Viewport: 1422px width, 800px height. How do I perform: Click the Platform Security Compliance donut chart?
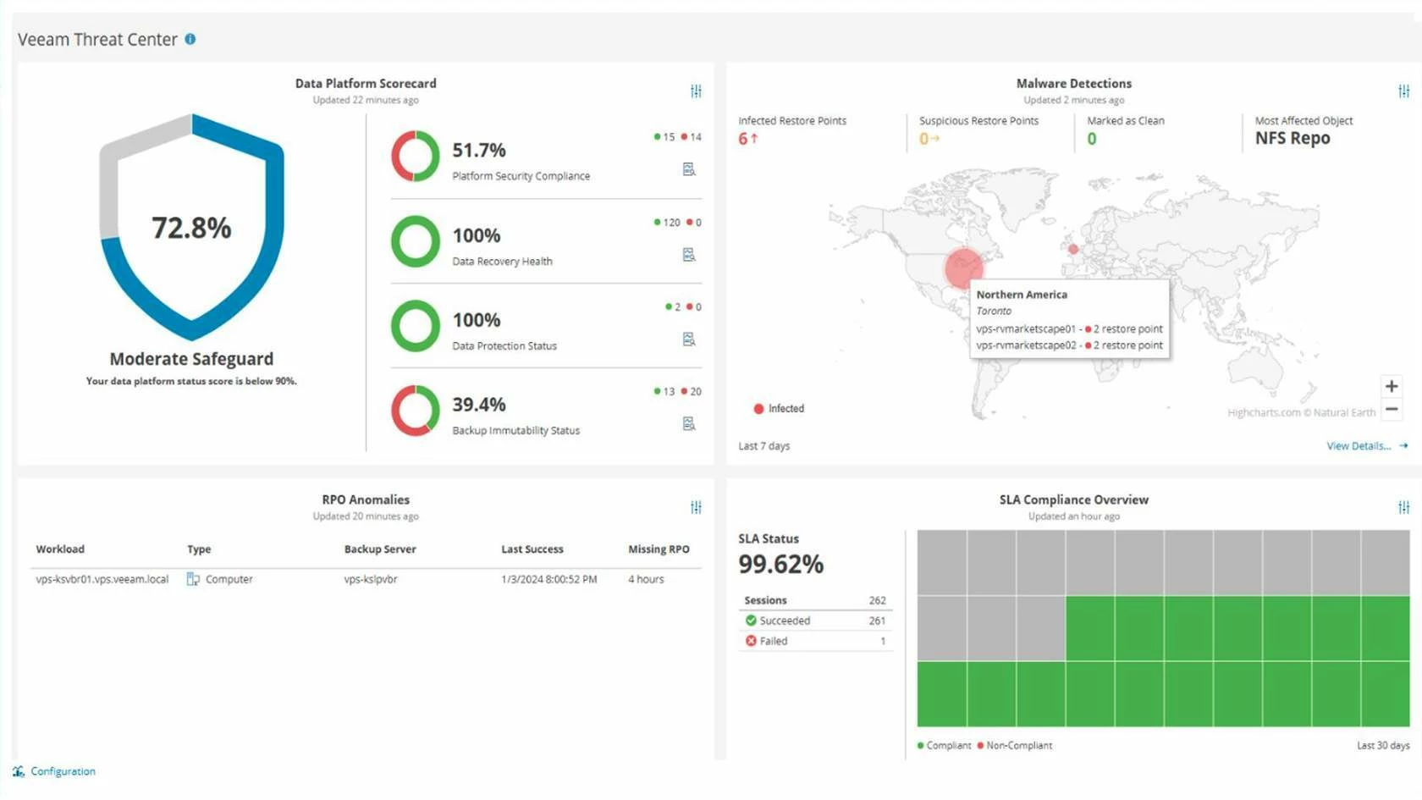click(x=415, y=156)
